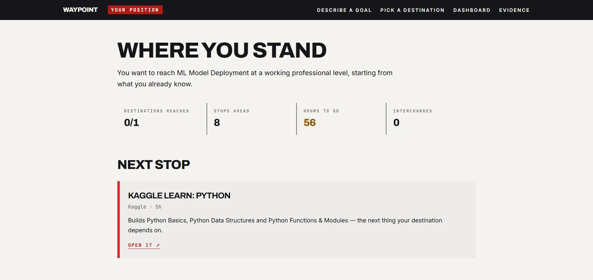Screen dimensions: 593x280
Task: Click the Interchanges value 0
Action: 396,122
